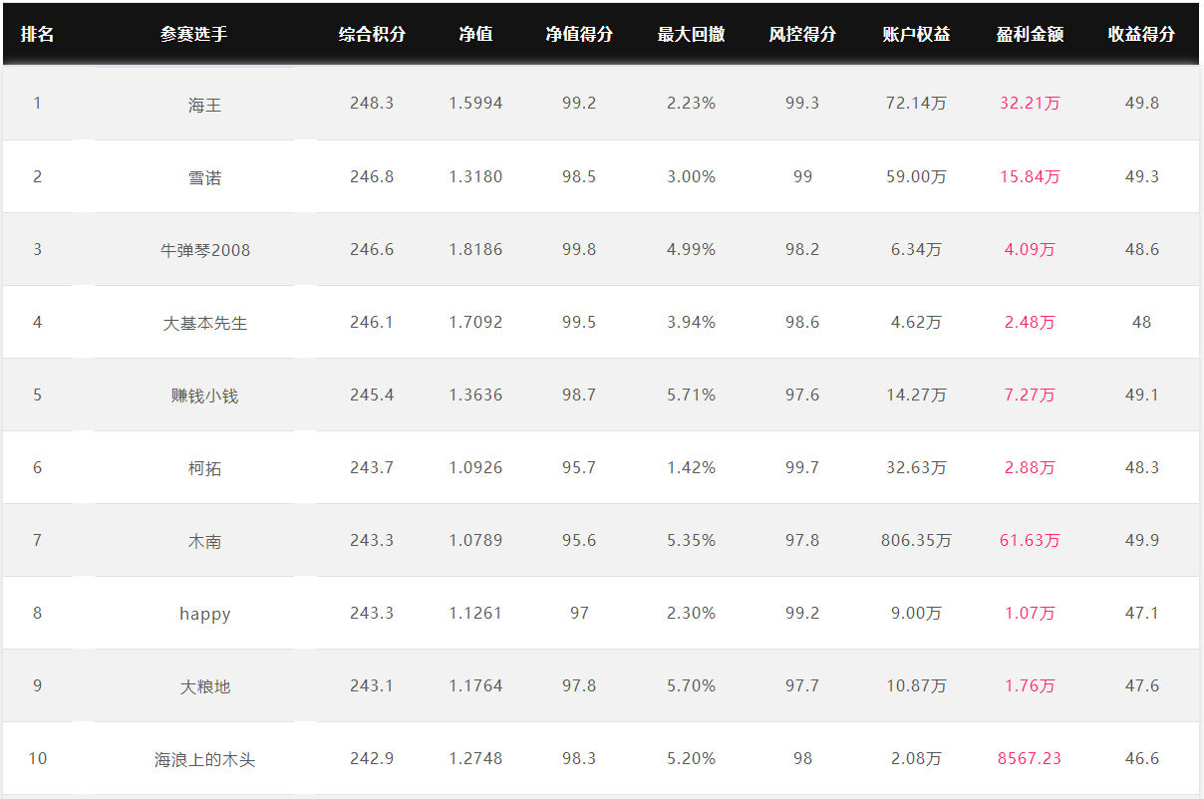
Task: Select the 8567.23 profit figure
Action: (1030, 758)
